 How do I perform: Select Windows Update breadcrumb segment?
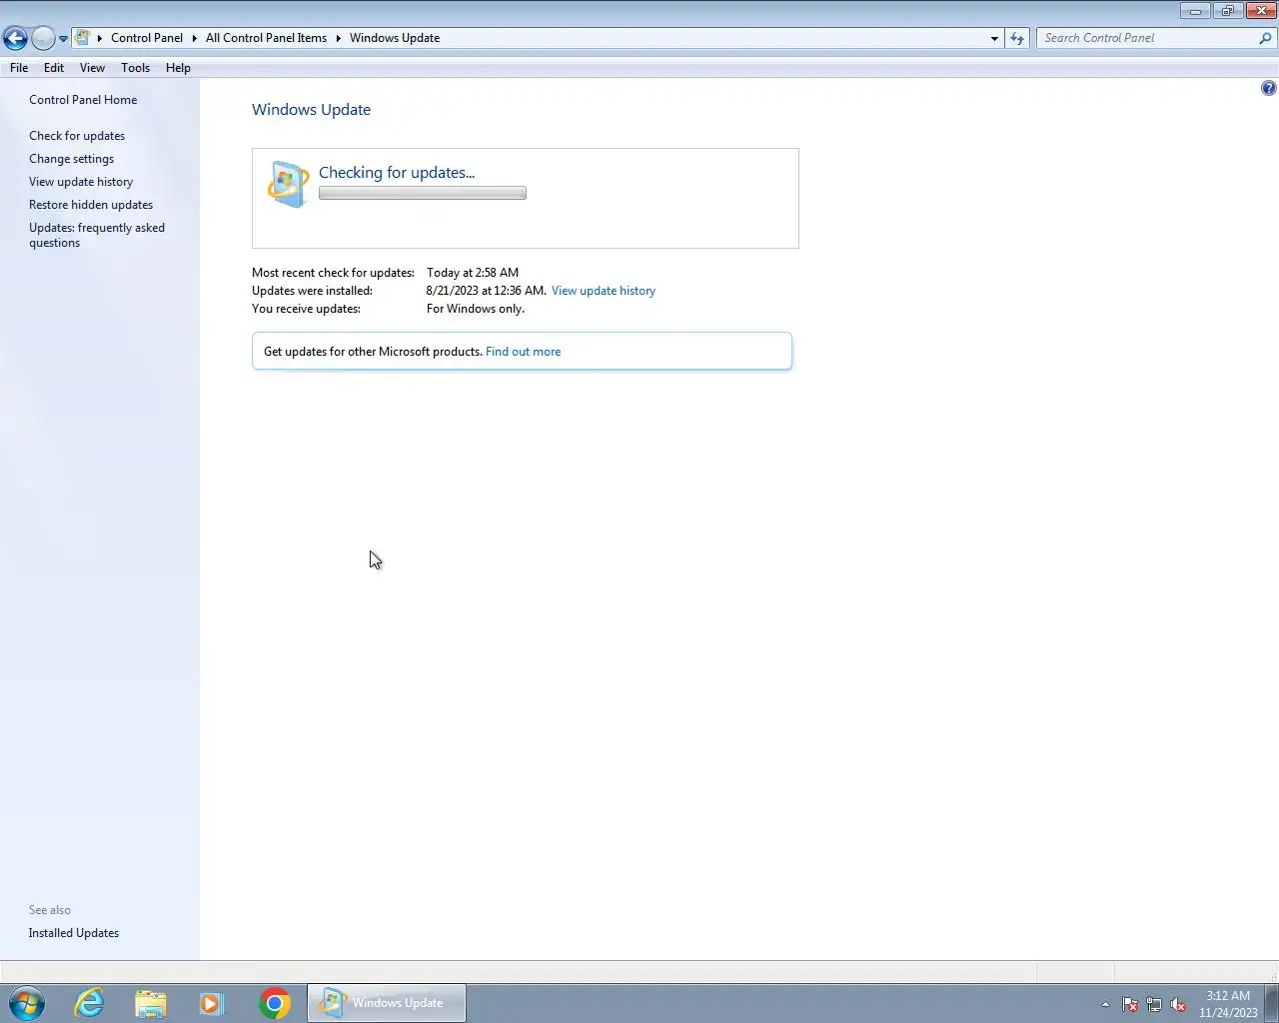(x=395, y=38)
